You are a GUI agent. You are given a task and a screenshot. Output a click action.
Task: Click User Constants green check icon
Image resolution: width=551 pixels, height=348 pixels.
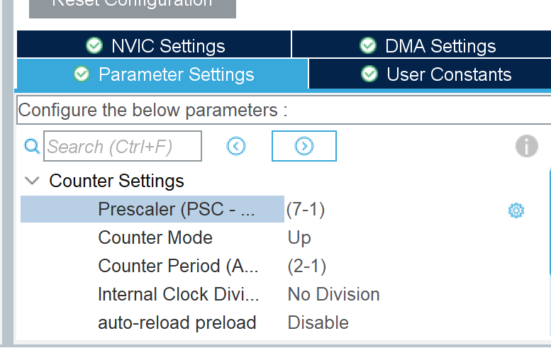click(369, 74)
